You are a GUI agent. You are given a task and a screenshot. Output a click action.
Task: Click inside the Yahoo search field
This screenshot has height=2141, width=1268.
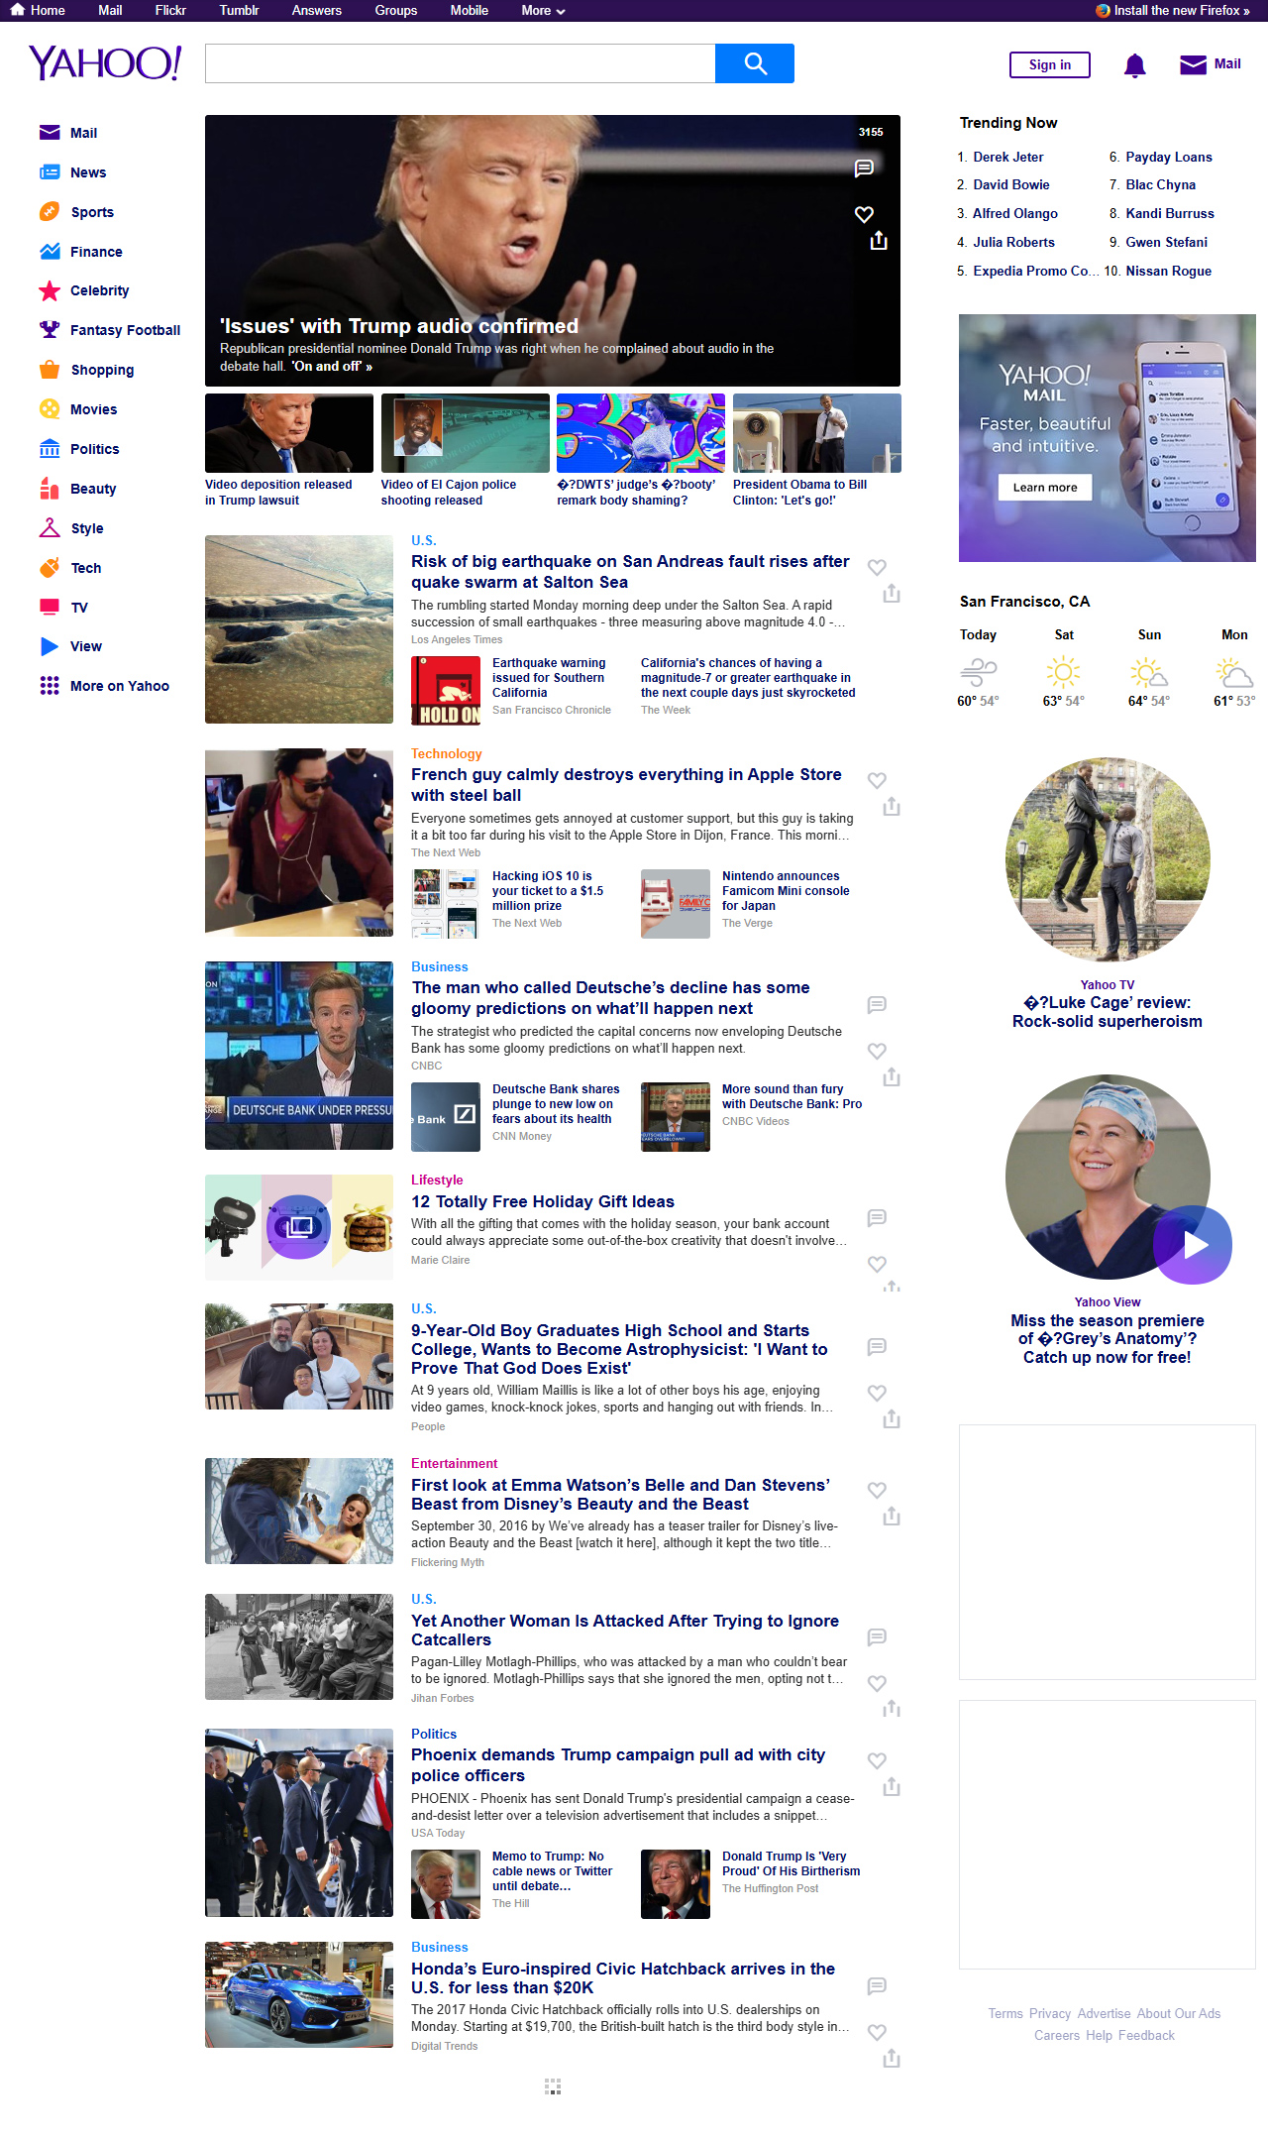click(x=460, y=63)
